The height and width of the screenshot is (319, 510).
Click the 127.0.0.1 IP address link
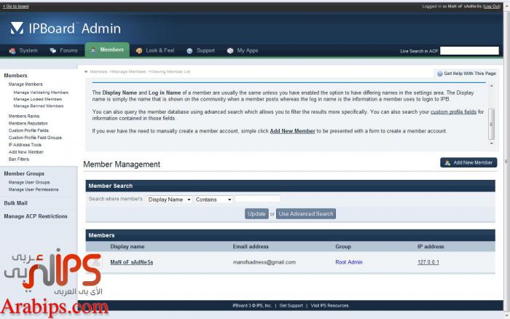click(x=428, y=261)
